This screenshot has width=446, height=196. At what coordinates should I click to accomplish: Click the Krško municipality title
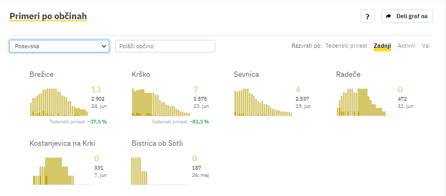pos(141,74)
